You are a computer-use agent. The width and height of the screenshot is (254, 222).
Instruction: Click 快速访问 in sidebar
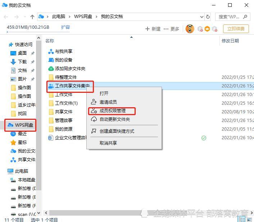21,45
